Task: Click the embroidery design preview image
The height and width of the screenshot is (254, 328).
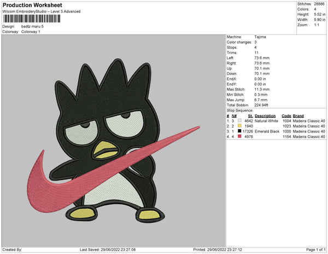Action: click(x=114, y=141)
